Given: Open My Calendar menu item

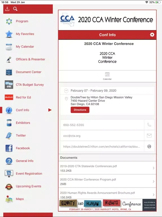Looking at the screenshot, I should click(x=25, y=47).
